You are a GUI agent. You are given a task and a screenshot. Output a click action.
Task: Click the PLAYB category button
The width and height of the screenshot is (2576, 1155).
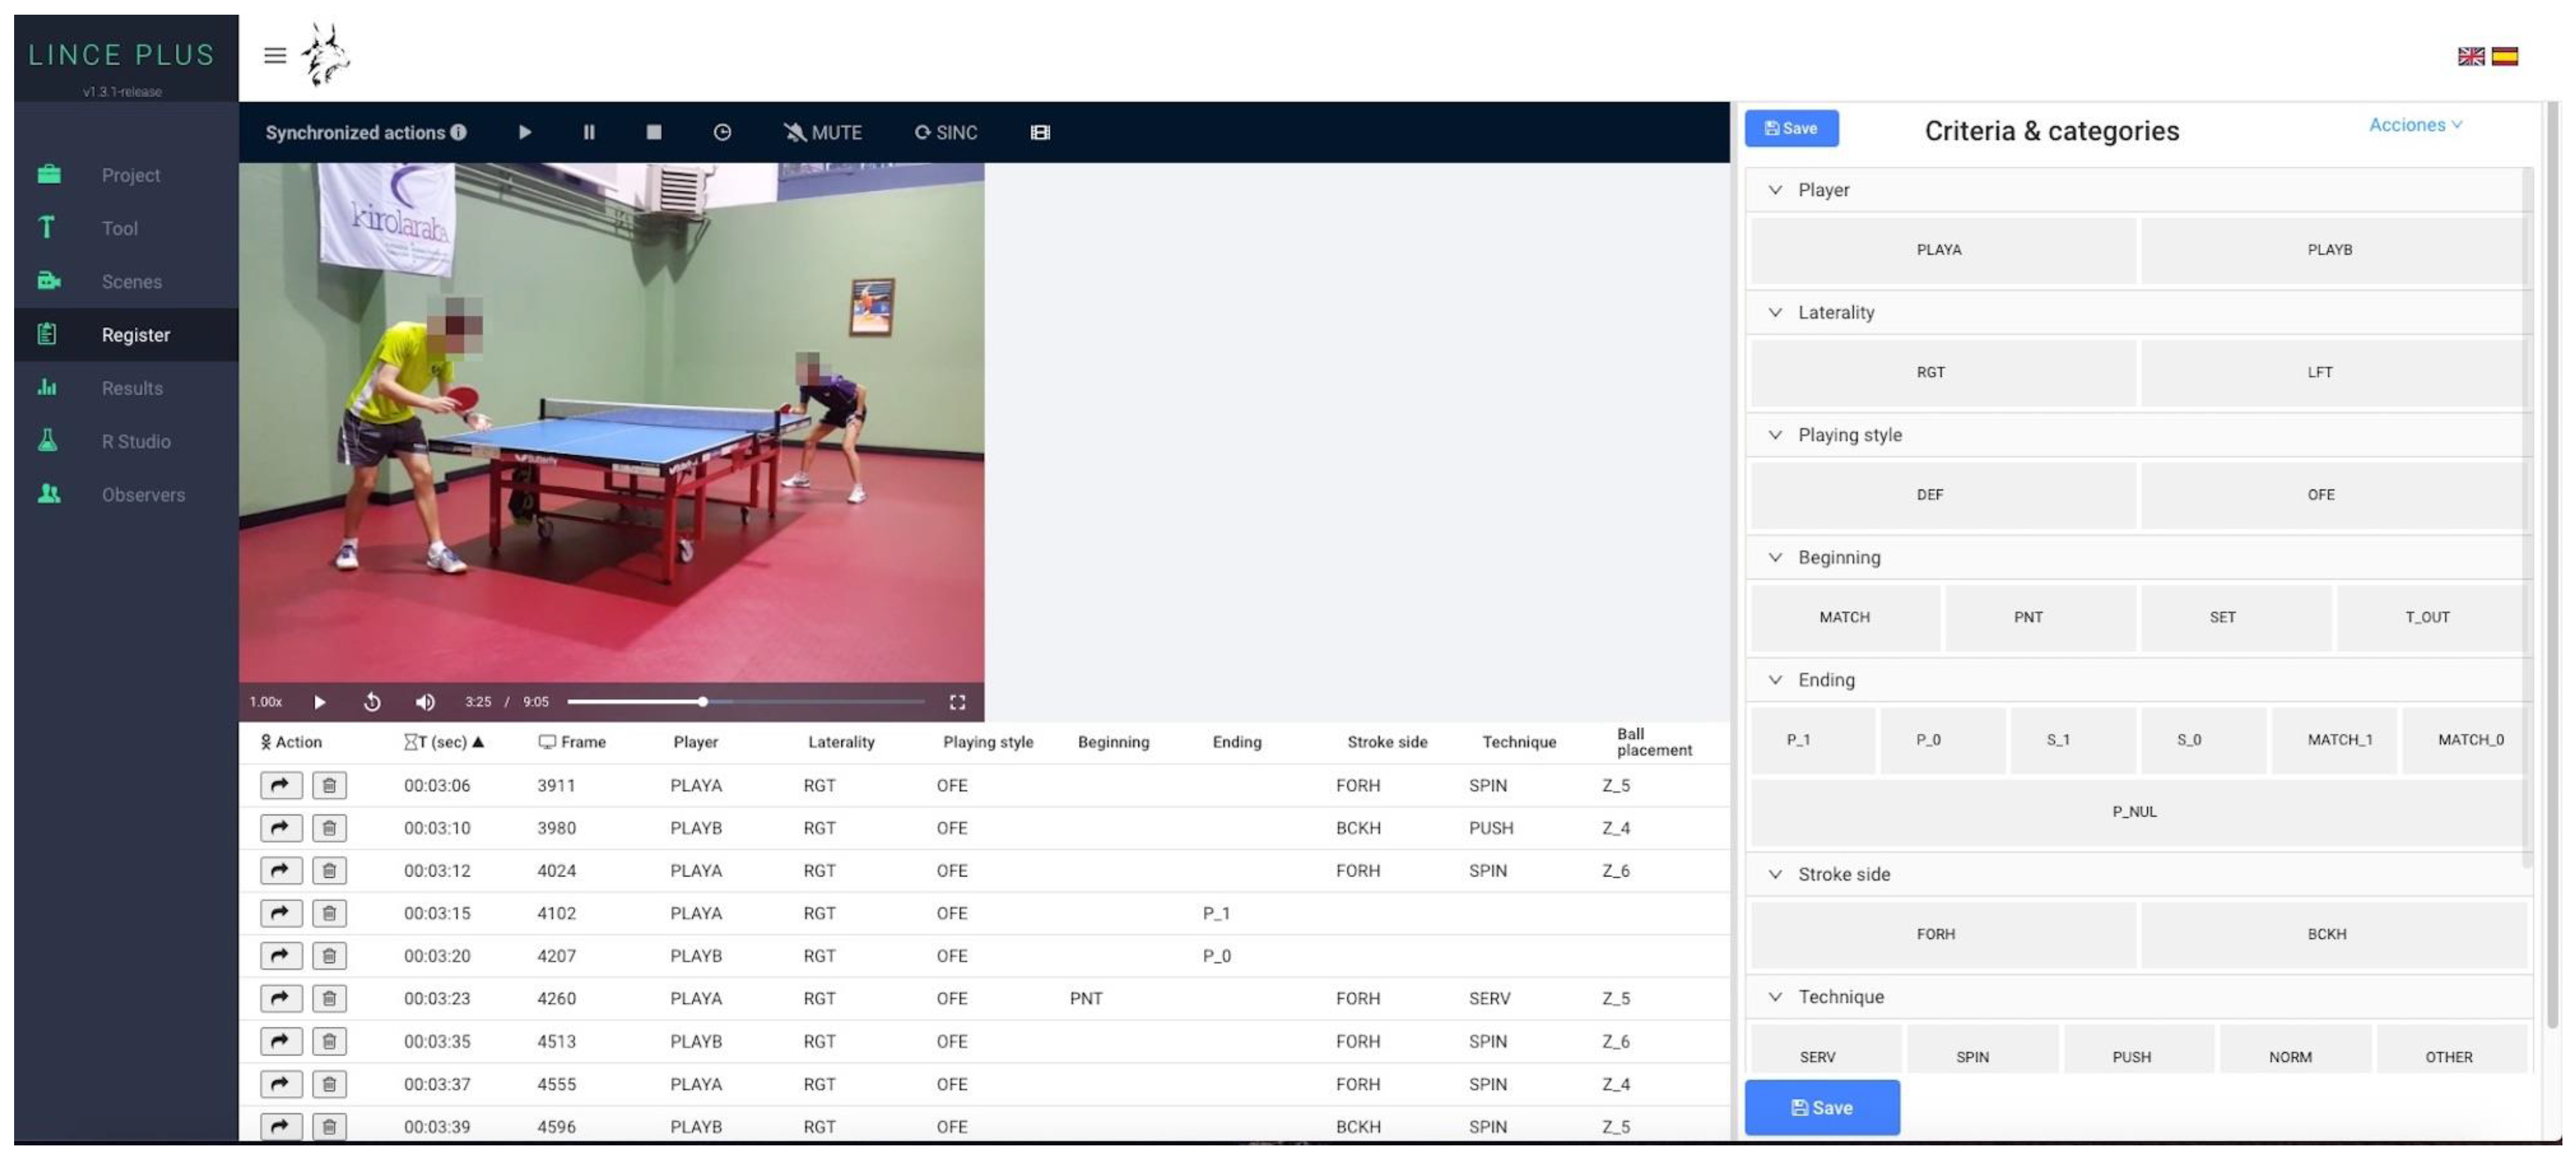tap(2329, 250)
